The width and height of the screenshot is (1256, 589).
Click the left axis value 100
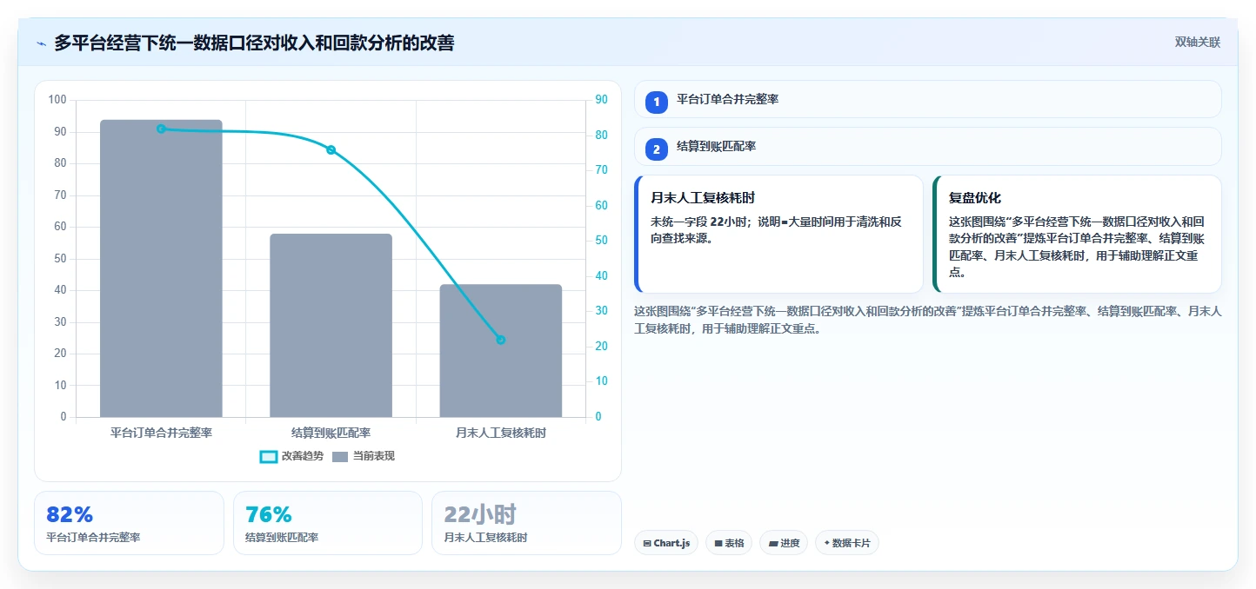click(x=57, y=100)
